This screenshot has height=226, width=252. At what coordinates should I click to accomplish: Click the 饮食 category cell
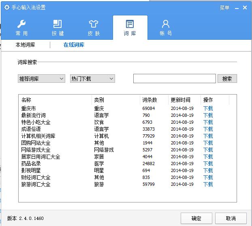coord(99,123)
